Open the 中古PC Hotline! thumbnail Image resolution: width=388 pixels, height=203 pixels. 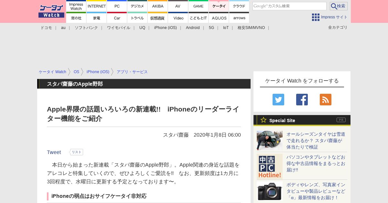pos(270,166)
